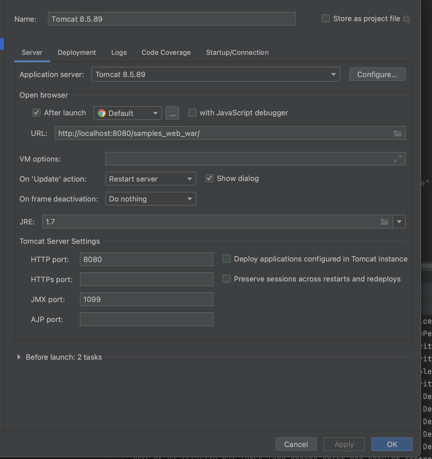Toggle the Show dialog checkbox

coord(209,178)
